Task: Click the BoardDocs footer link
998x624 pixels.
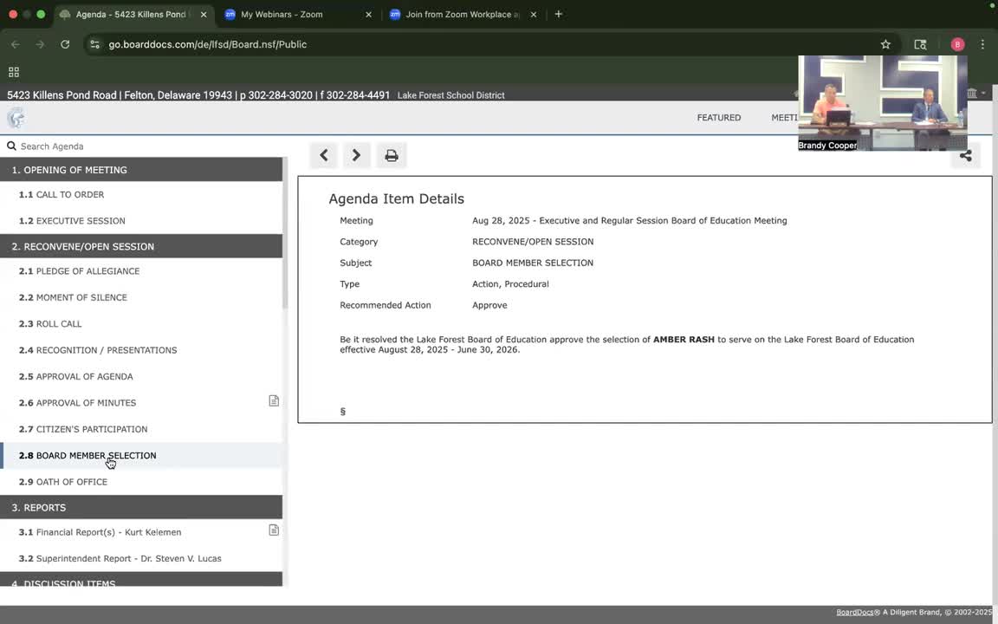Action: tap(854, 613)
